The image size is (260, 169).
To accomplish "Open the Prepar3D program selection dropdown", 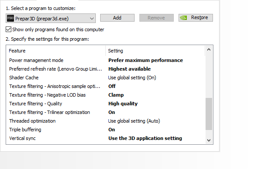I will pyautogui.click(x=51, y=18).
